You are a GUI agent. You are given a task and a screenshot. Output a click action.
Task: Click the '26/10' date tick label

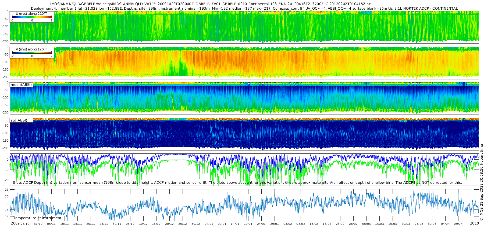point(25,224)
